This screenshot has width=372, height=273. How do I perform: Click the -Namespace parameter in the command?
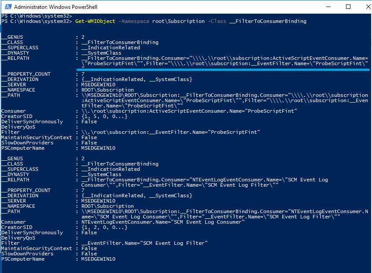(134, 21)
